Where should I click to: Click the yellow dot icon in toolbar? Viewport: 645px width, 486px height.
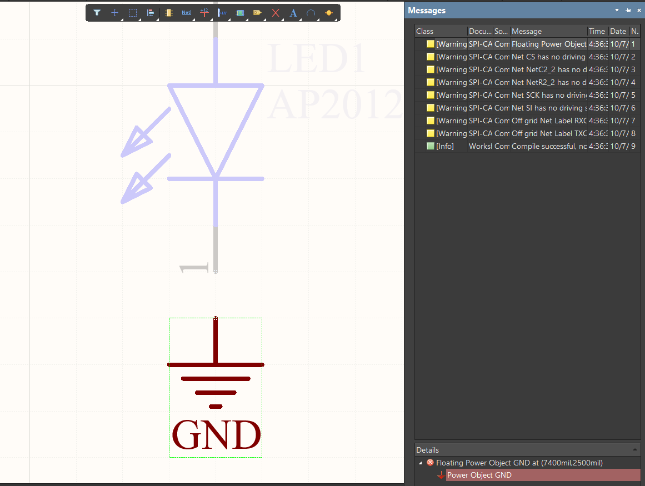329,13
